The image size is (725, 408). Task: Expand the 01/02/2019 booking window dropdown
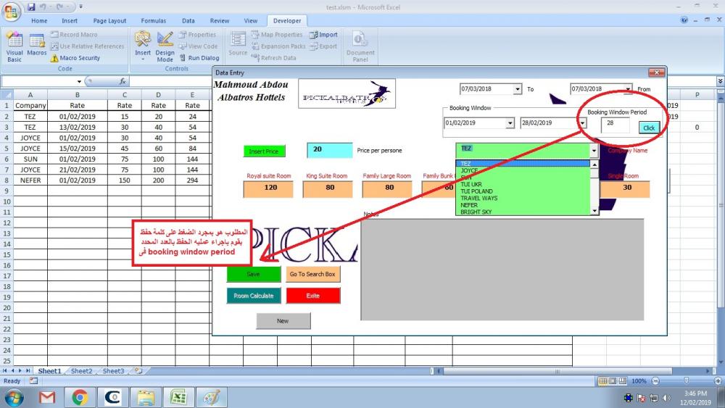click(x=510, y=123)
